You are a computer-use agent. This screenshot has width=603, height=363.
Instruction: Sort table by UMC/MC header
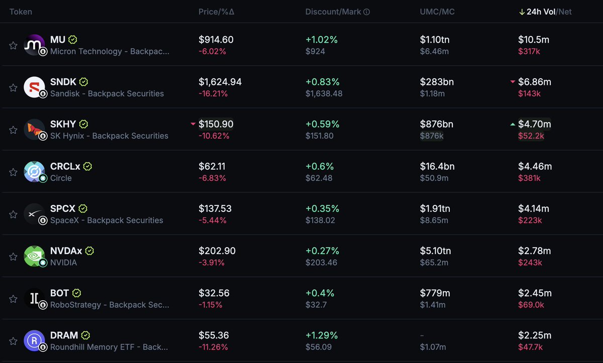[437, 12]
